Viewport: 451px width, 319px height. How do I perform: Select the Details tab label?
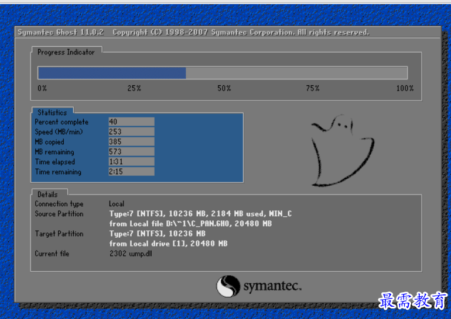pos(47,195)
